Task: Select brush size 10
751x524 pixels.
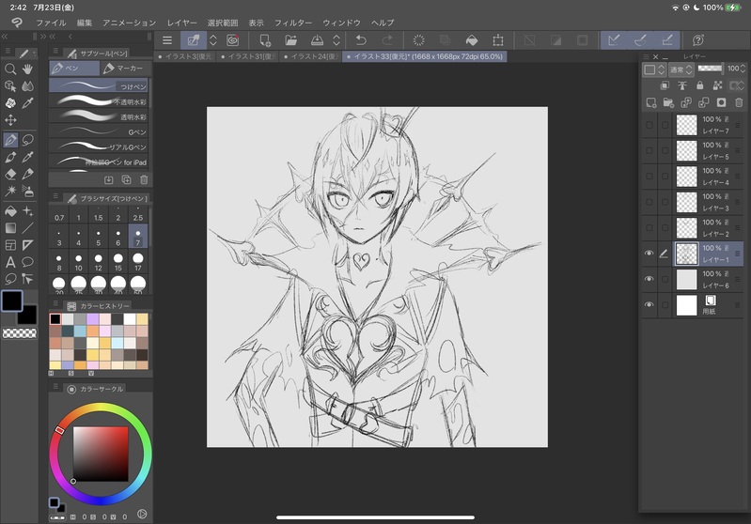Action: [79, 262]
